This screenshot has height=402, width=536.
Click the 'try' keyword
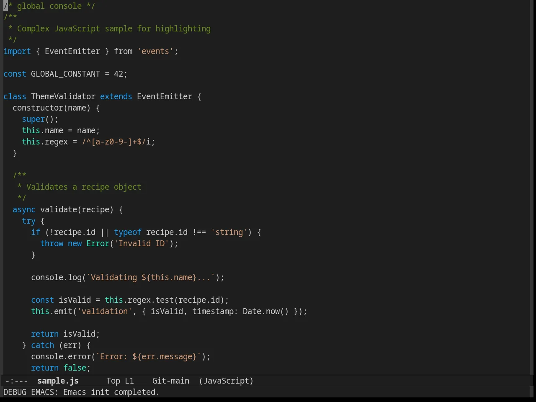coord(28,221)
